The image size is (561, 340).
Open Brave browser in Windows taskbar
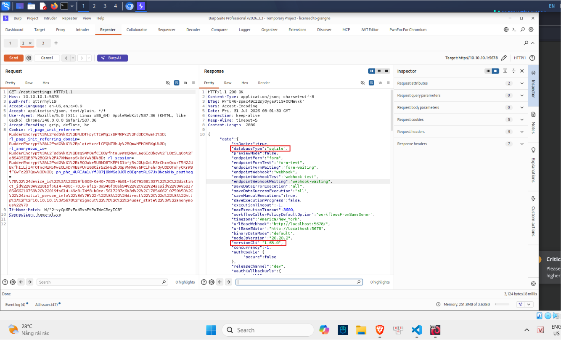pyautogui.click(x=380, y=330)
